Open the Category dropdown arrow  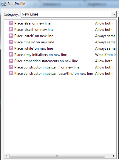click(x=114, y=14)
